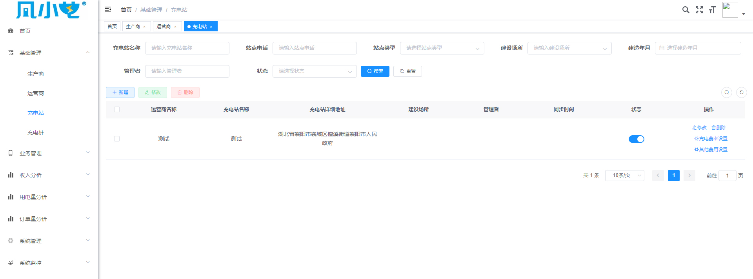Toggle fullscreen mode icon

click(x=699, y=10)
